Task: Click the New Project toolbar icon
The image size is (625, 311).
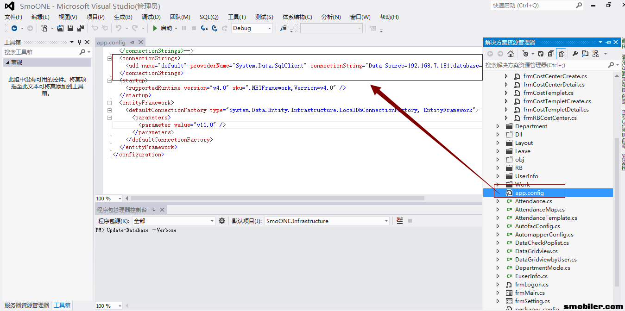Action: (44, 28)
